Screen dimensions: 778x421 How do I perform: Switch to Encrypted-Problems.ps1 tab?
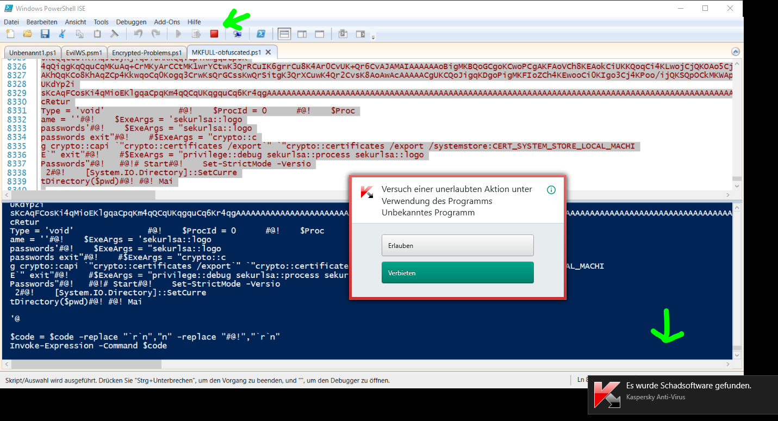pos(147,53)
